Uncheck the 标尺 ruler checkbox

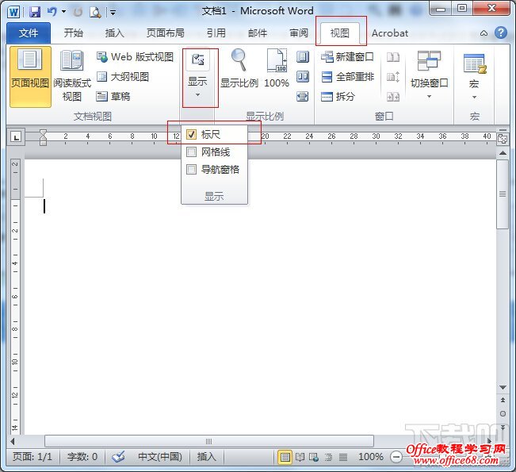pos(191,134)
